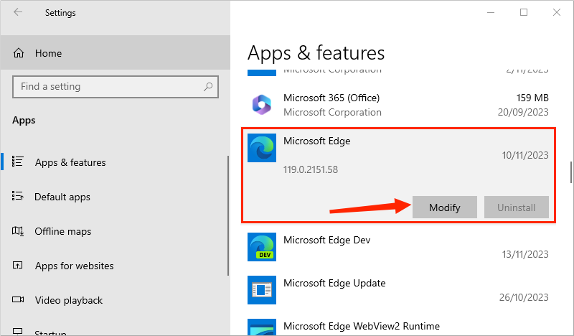Focus the Find a setting search box

click(x=116, y=87)
